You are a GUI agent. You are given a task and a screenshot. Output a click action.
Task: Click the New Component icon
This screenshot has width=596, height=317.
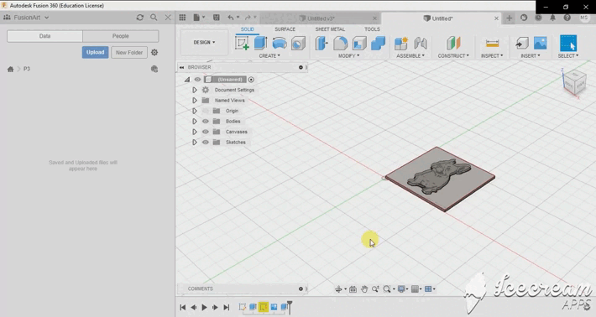[x=401, y=44]
